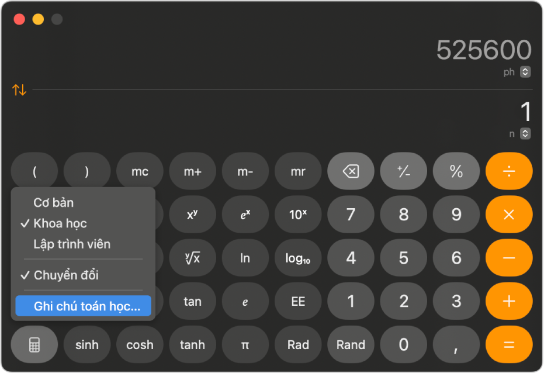The width and height of the screenshot is (544, 373).
Task: Open Ghi chú toán học menu item
Action: click(86, 306)
